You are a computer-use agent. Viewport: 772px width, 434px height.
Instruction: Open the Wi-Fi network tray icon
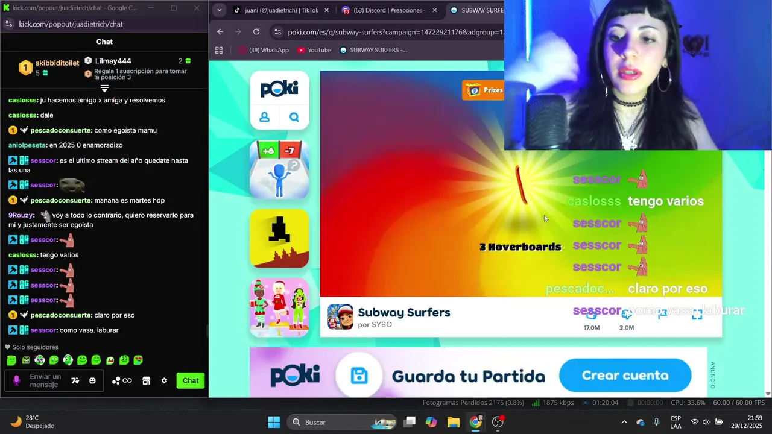tap(694, 422)
